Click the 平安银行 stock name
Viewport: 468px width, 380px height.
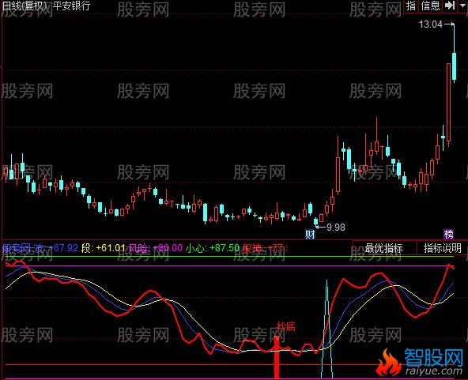click(x=72, y=6)
